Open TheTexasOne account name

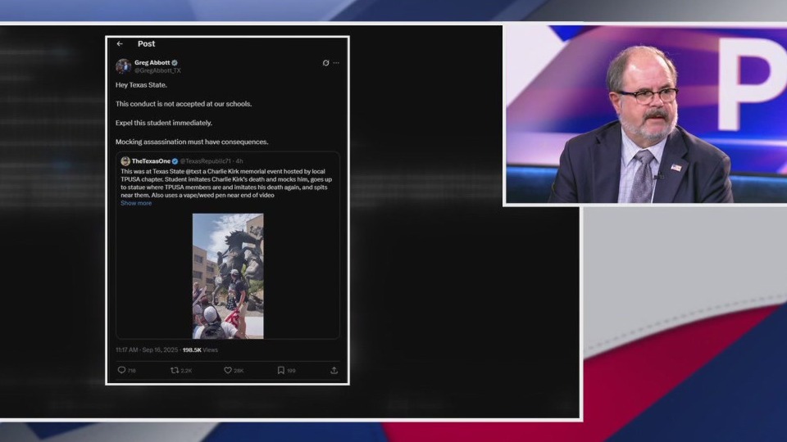151,161
